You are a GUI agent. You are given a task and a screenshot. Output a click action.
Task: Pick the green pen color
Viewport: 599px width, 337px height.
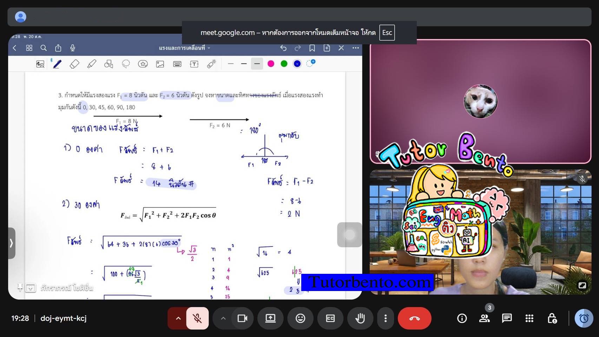tap(284, 64)
